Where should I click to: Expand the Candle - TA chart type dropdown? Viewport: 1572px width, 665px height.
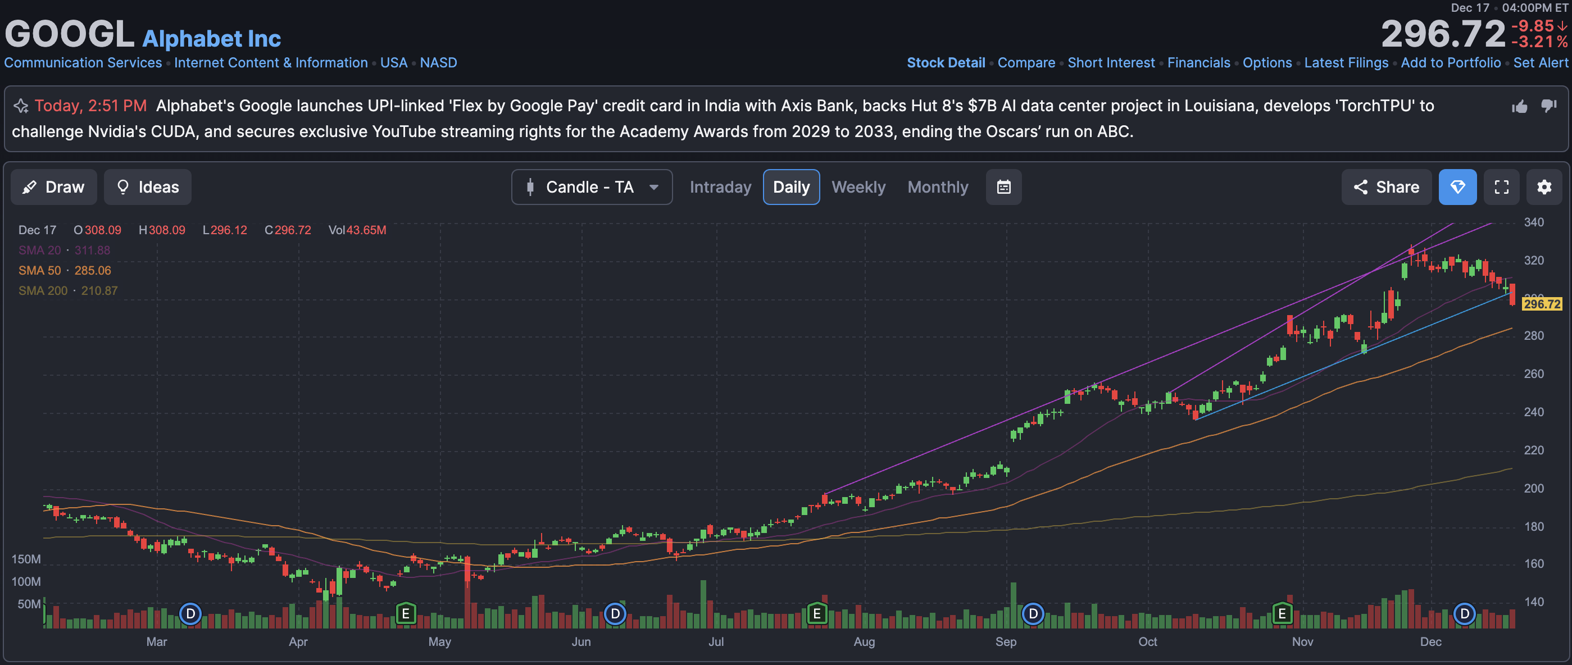tap(592, 186)
